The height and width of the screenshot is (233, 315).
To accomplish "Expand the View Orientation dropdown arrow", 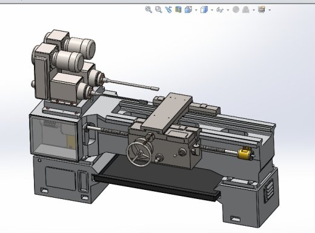I will click(x=196, y=10).
